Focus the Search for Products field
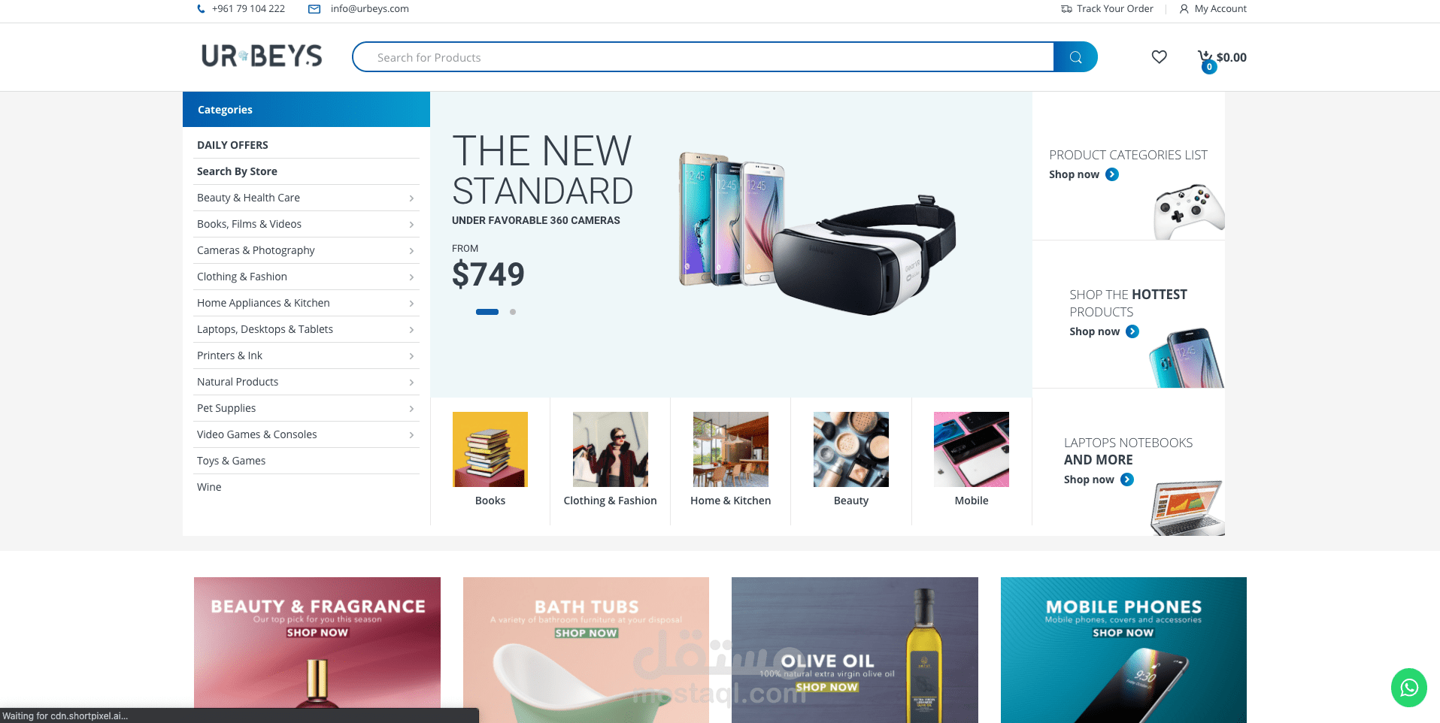 pyautogui.click(x=703, y=57)
